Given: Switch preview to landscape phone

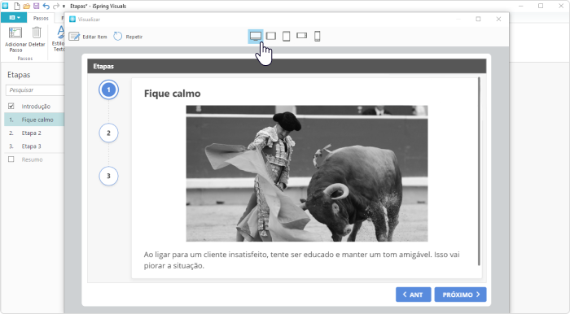Looking at the screenshot, I should (x=302, y=36).
